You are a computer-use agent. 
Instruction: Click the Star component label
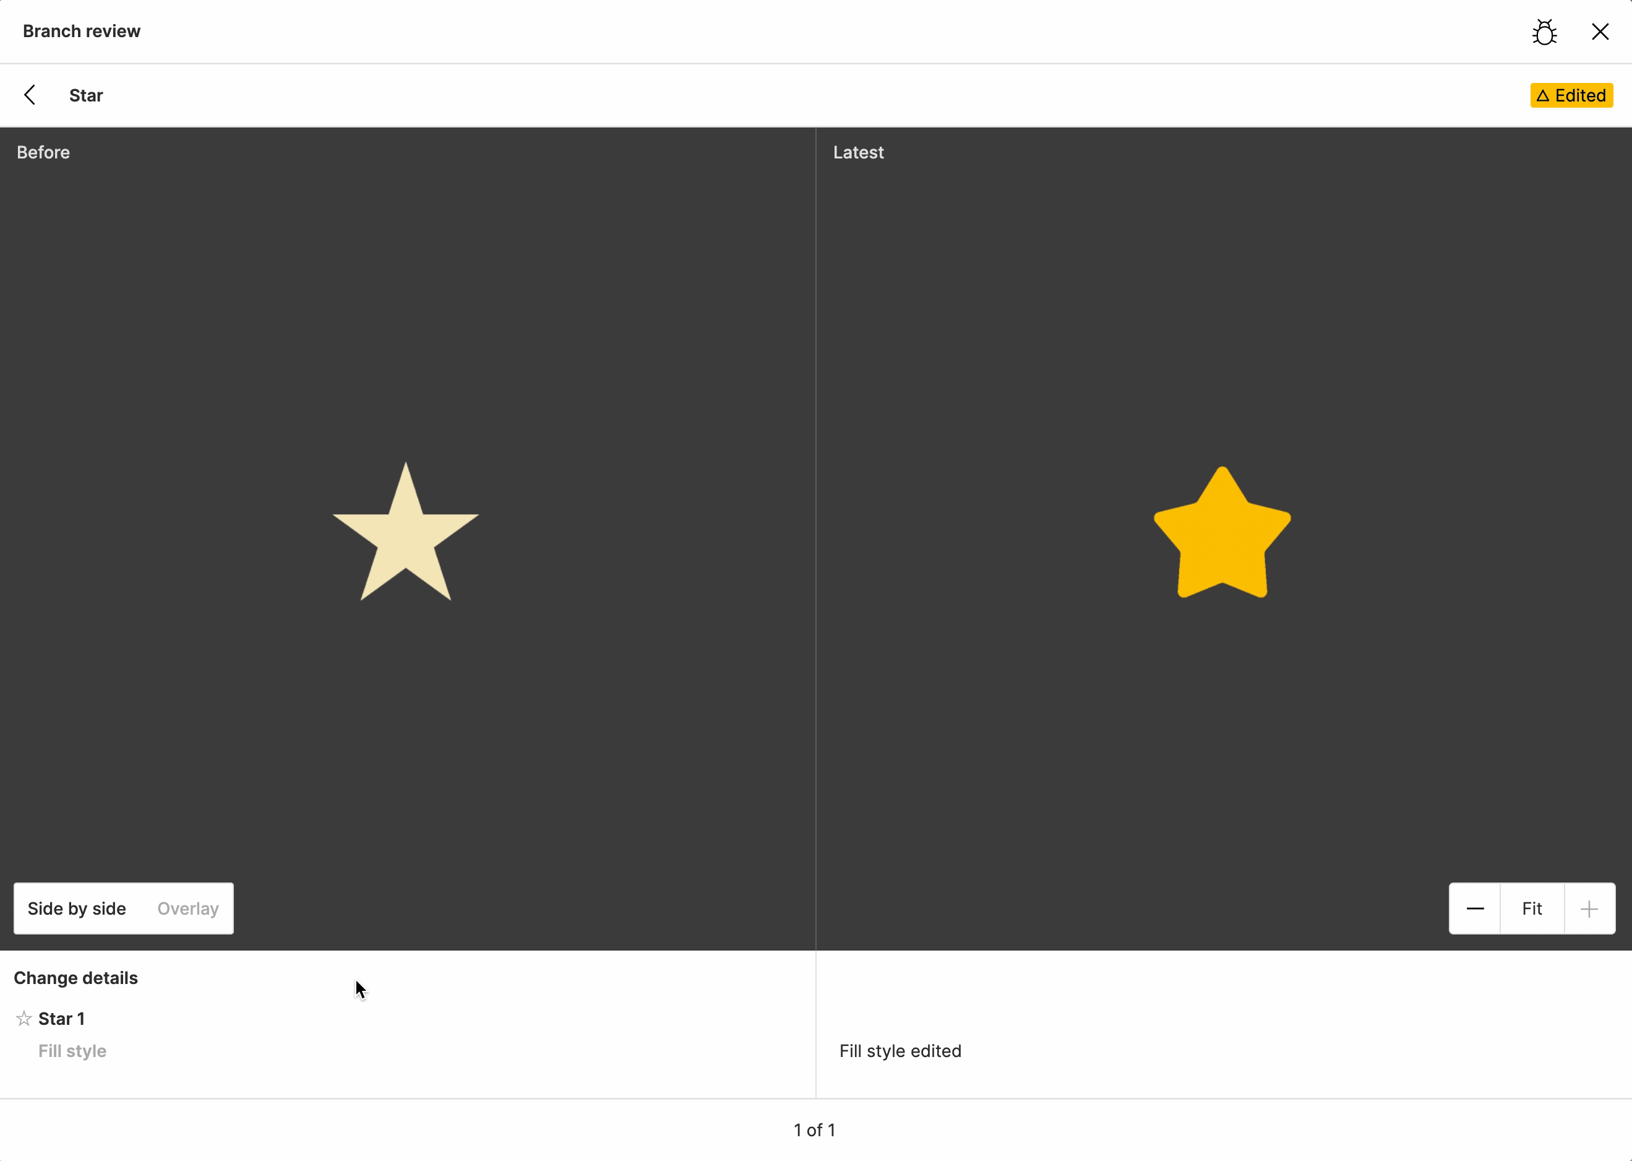coord(85,95)
